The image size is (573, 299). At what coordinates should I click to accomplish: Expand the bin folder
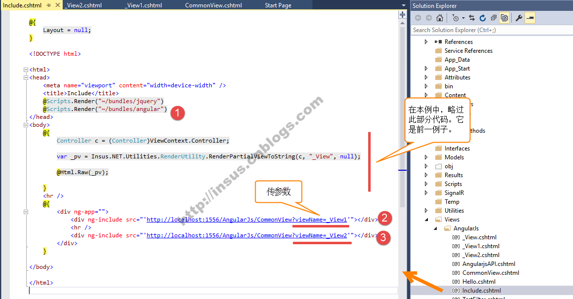pos(426,86)
